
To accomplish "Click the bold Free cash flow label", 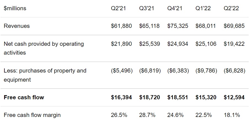I will tap(24, 97).
